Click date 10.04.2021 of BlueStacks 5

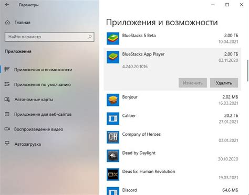click(x=229, y=41)
